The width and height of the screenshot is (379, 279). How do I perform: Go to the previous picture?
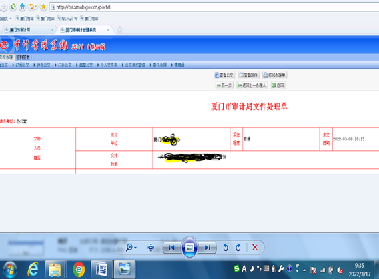pyautogui.click(x=172, y=248)
